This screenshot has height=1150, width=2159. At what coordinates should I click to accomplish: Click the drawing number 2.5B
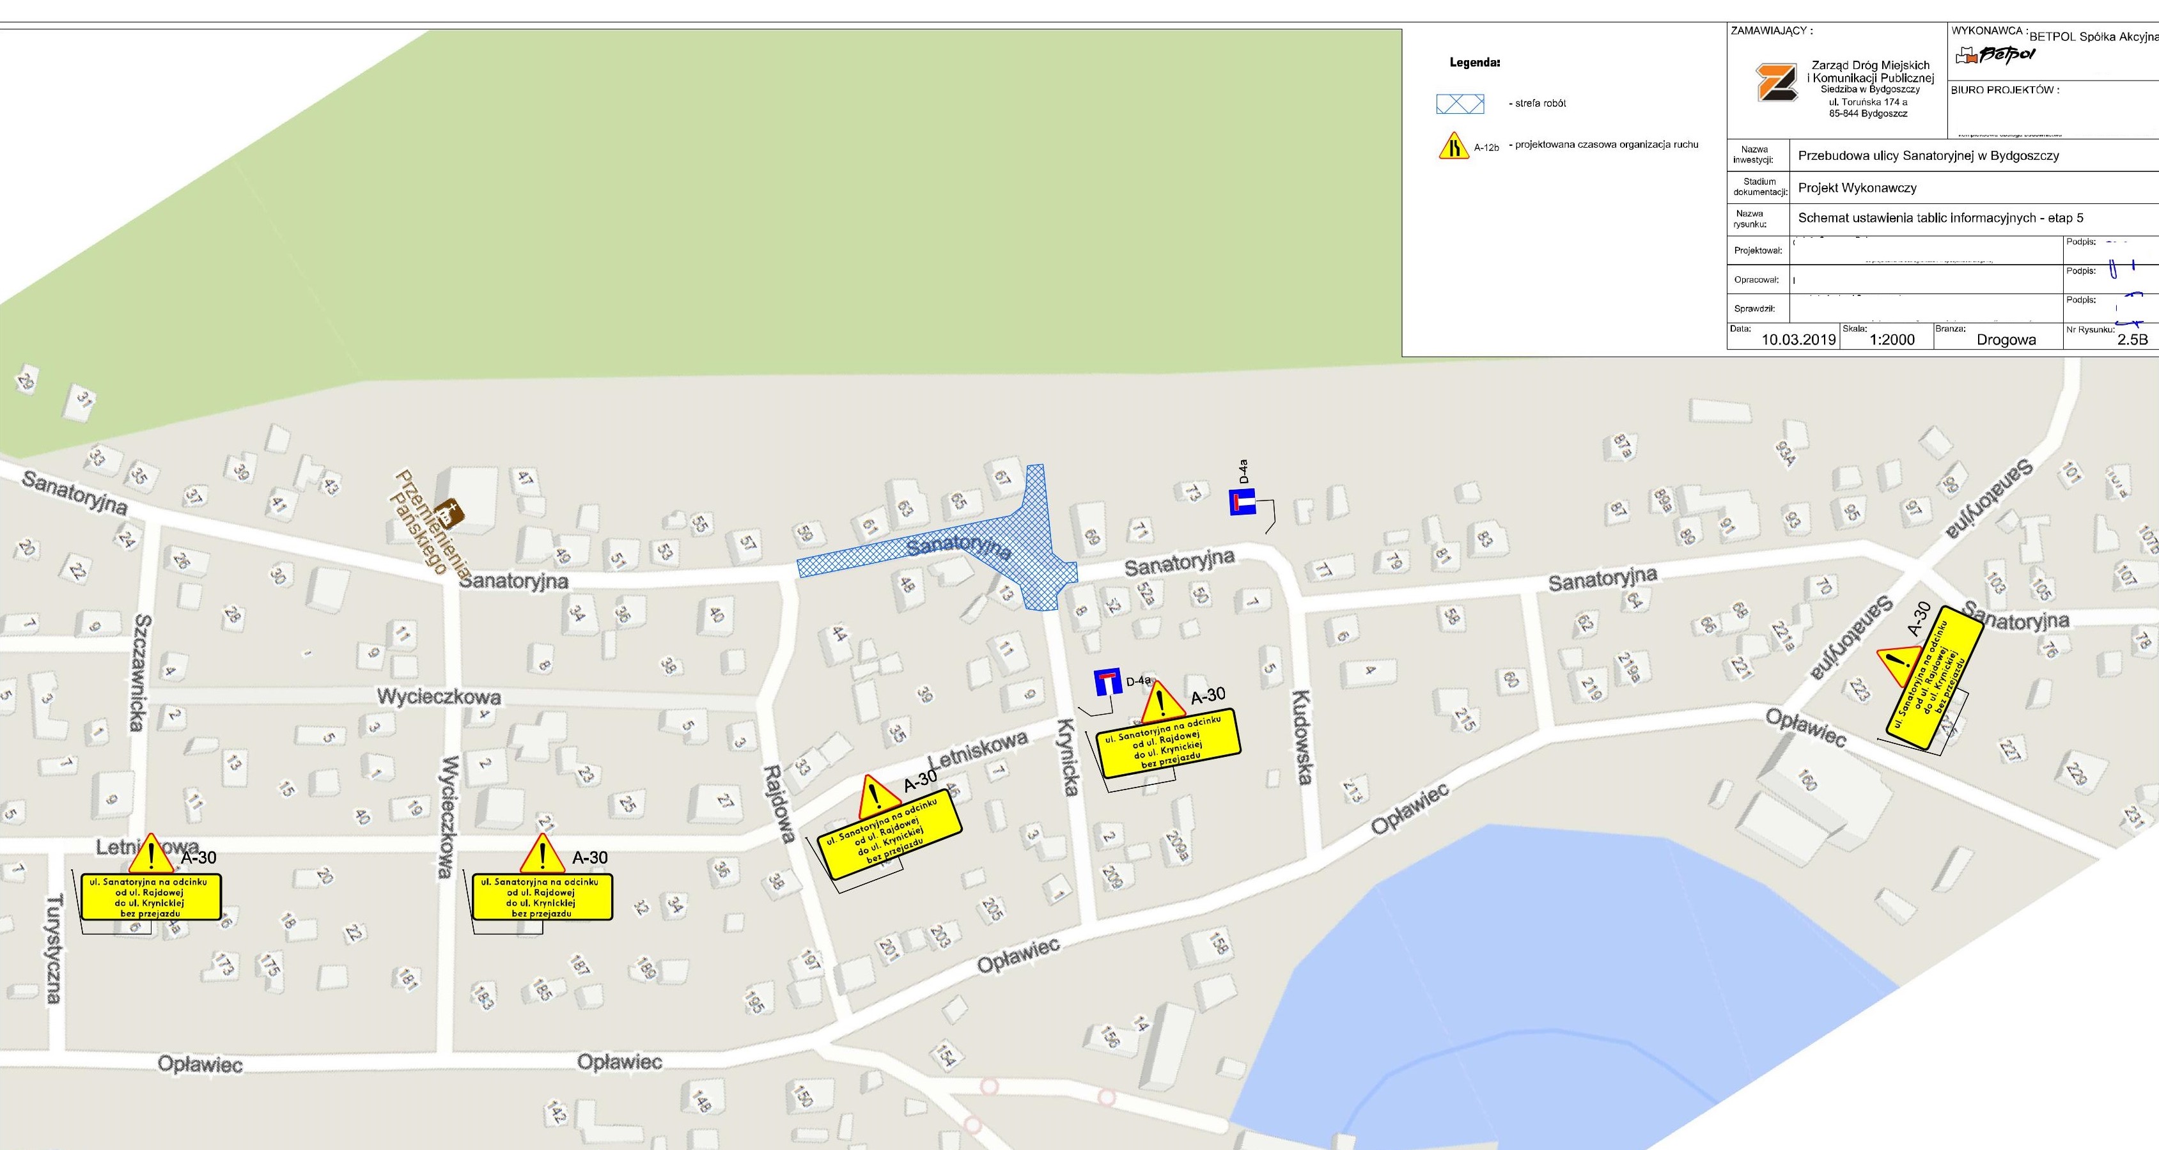pos(2132,339)
